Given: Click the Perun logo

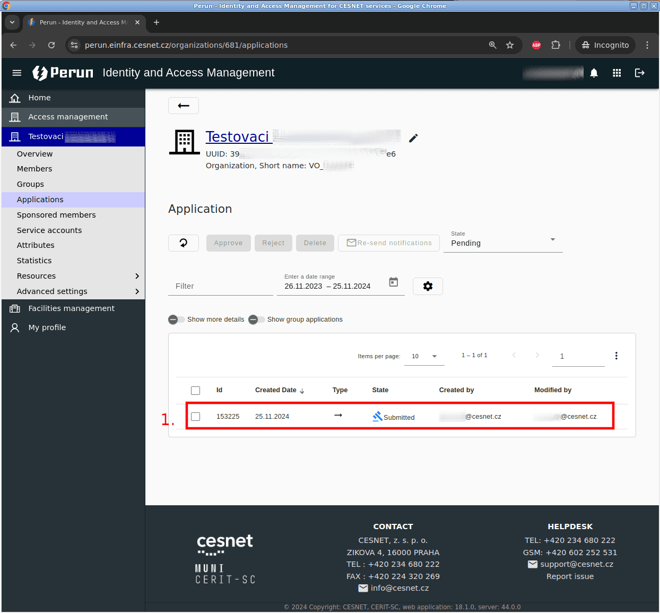Looking at the screenshot, I should 63,73.
